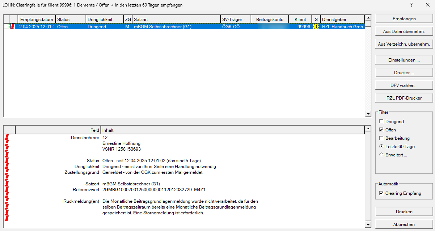Click Abbrechen to cancel

[404, 224]
